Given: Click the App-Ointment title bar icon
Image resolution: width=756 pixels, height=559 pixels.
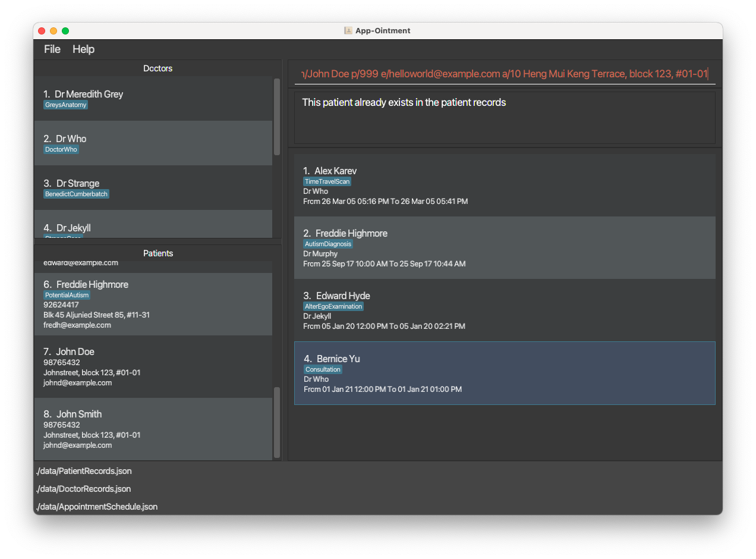Looking at the screenshot, I should (x=348, y=31).
